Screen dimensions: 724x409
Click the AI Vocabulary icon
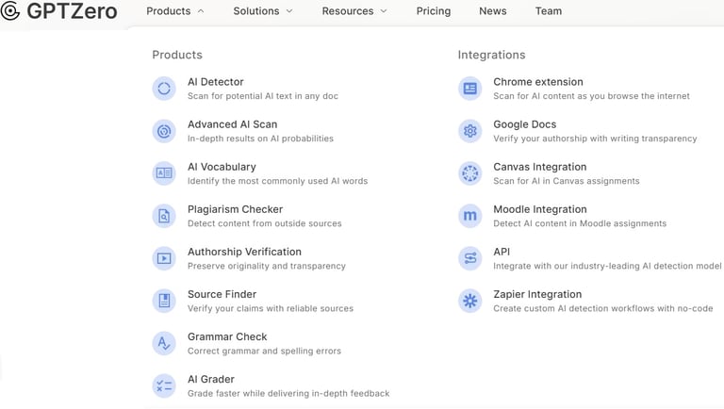tap(164, 173)
